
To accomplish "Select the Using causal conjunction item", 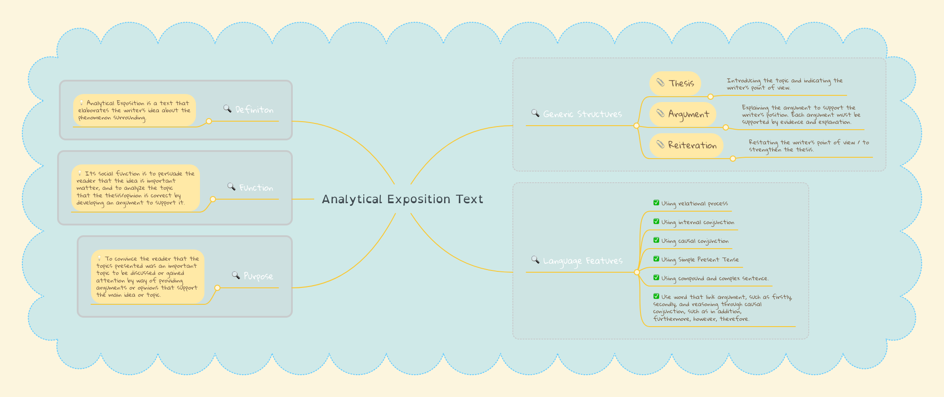I will click(x=694, y=241).
